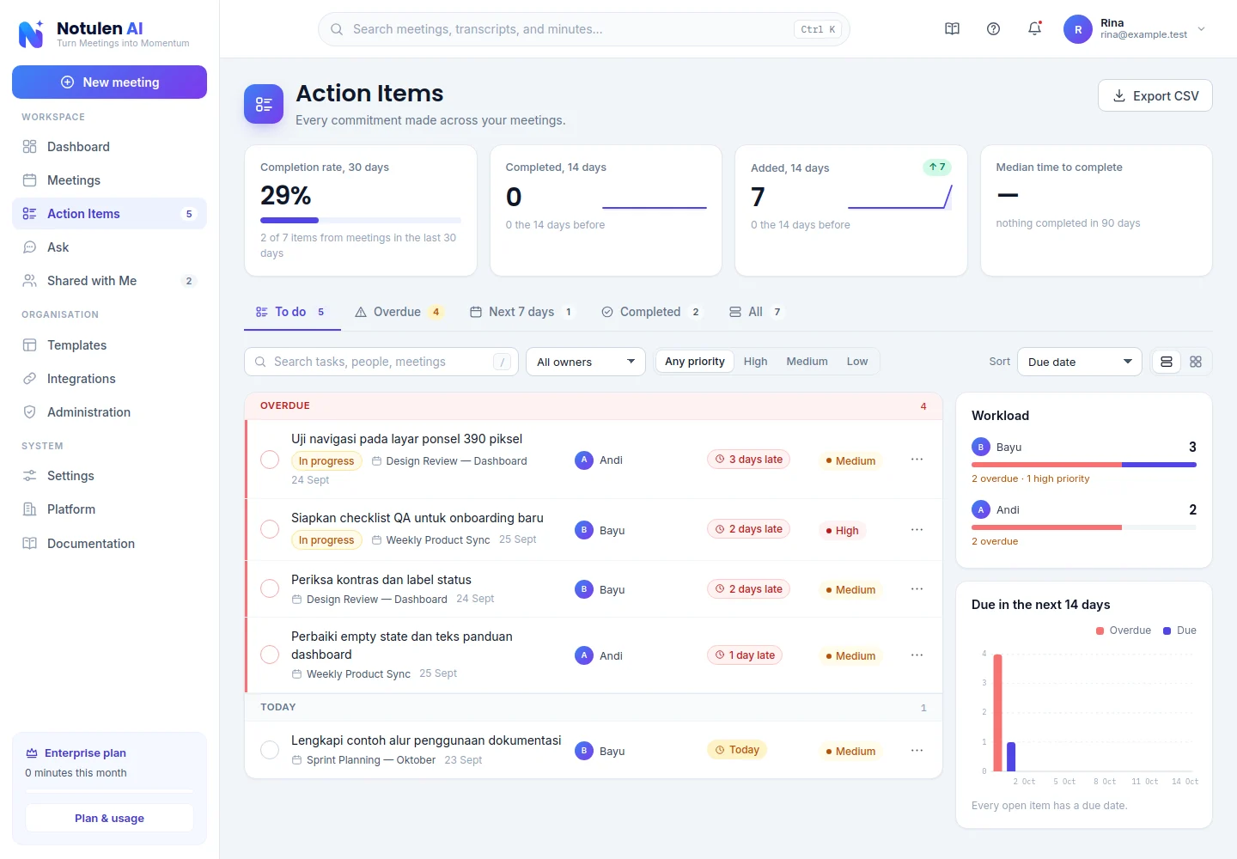Open more options for Uji navigasi task
The height and width of the screenshot is (859, 1237).
917,460
